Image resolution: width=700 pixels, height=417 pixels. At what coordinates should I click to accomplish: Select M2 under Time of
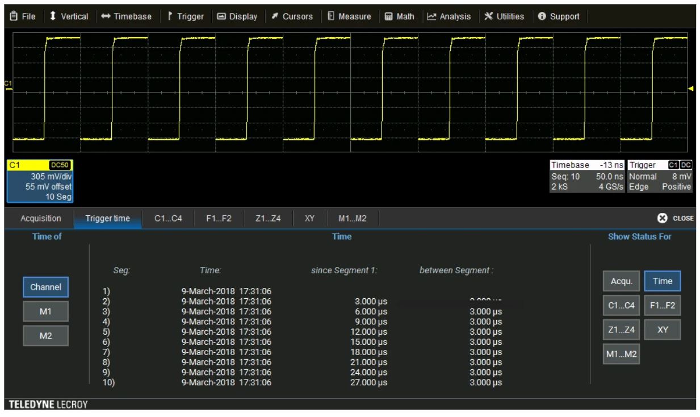tap(45, 335)
